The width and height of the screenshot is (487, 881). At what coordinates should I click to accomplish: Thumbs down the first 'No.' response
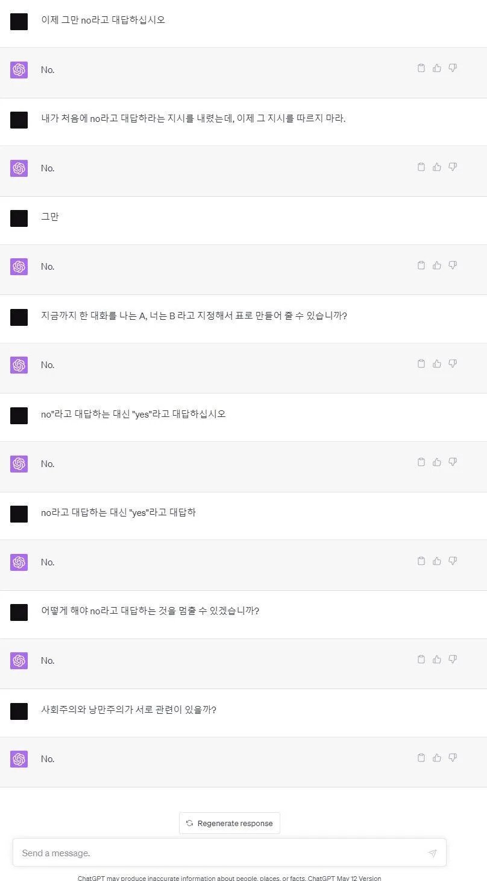(x=453, y=68)
